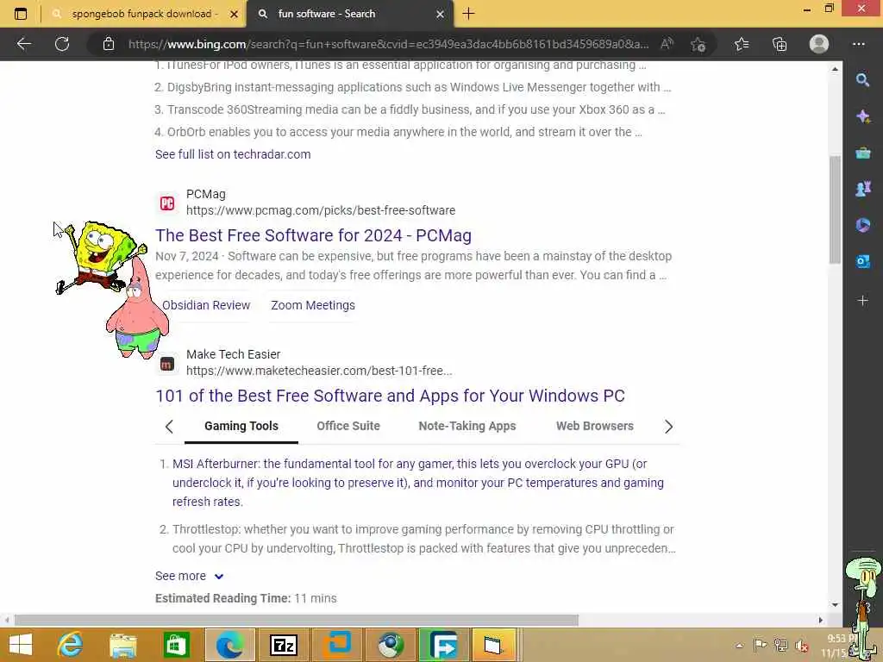The width and height of the screenshot is (883, 662).
Task: Open Windows Store from taskbar
Action: coord(176,645)
